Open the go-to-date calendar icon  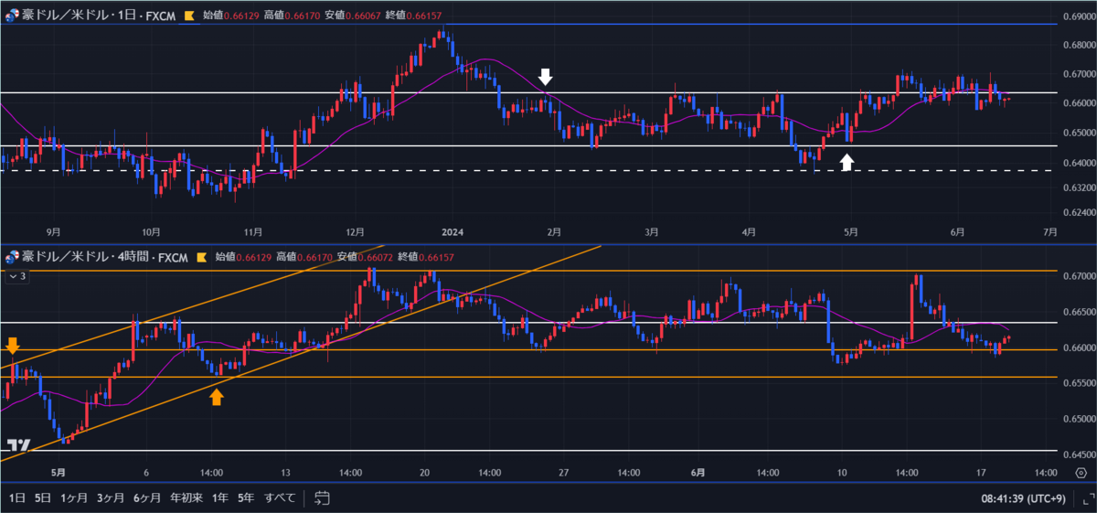[321, 498]
